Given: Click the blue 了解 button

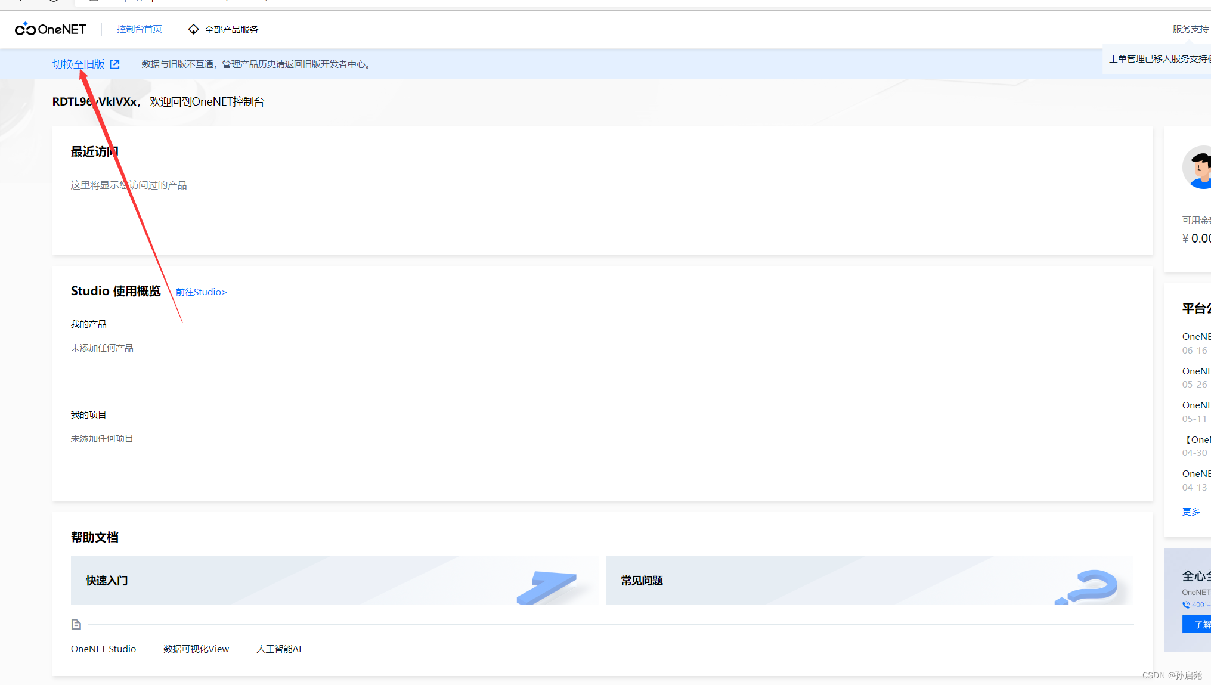Looking at the screenshot, I should 1198,624.
